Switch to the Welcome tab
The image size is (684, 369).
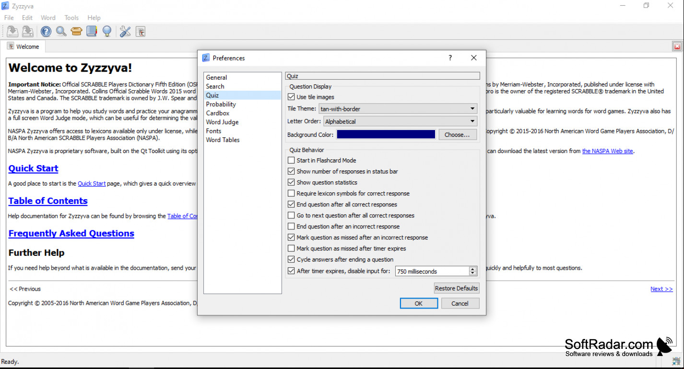[x=24, y=47]
